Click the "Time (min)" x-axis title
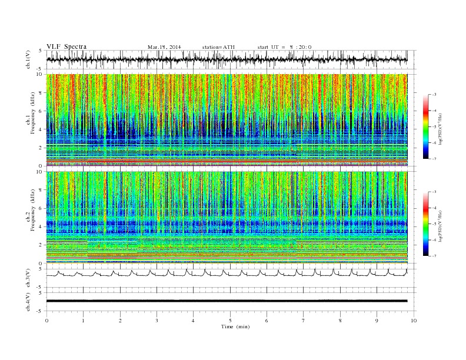 tap(235, 326)
